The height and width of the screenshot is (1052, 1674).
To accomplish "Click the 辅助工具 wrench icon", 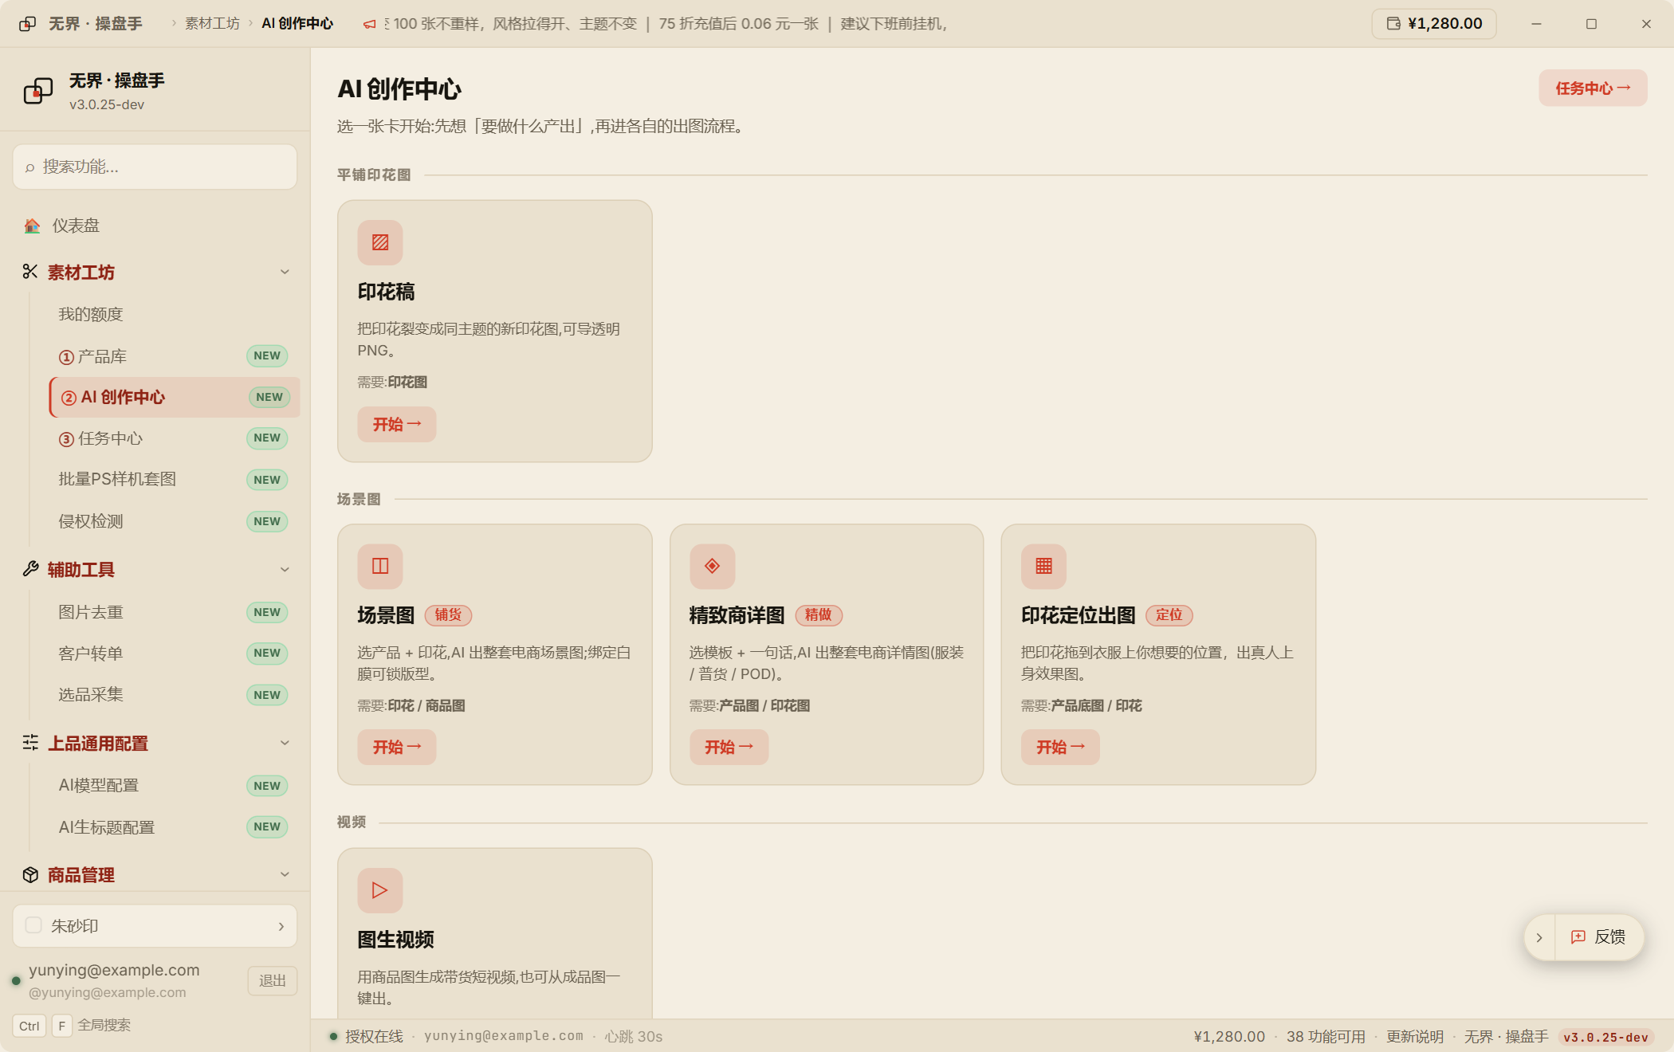I will 30,569.
